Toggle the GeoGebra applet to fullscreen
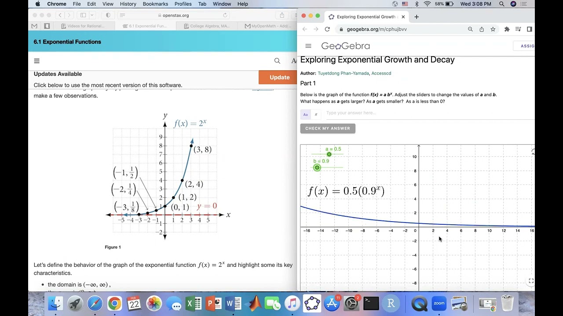The width and height of the screenshot is (563, 316). click(531, 281)
